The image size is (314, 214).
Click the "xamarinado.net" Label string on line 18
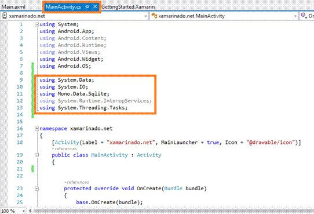131,143
